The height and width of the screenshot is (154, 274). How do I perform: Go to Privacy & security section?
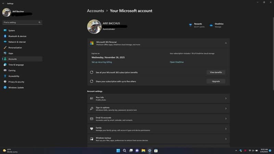tap(16, 82)
